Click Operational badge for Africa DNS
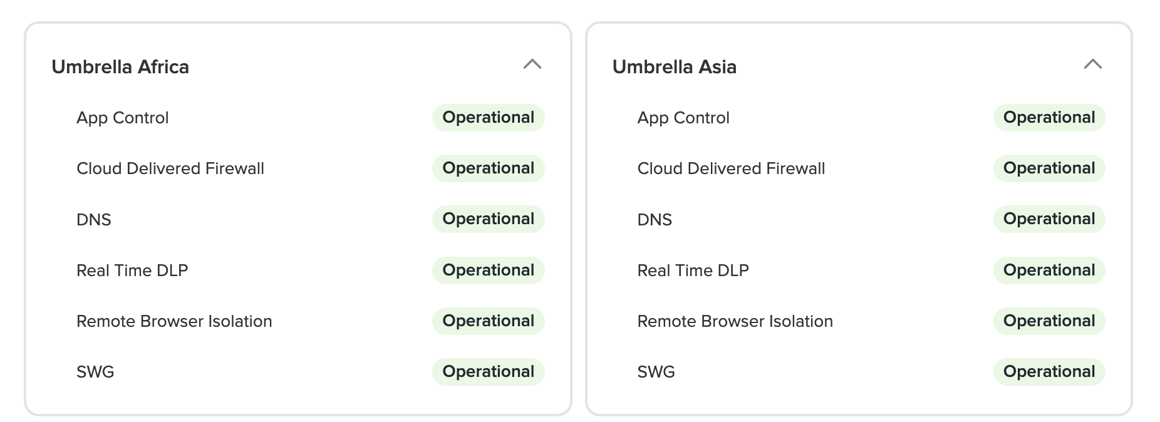1160x422 pixels. (x=488, y=219)
